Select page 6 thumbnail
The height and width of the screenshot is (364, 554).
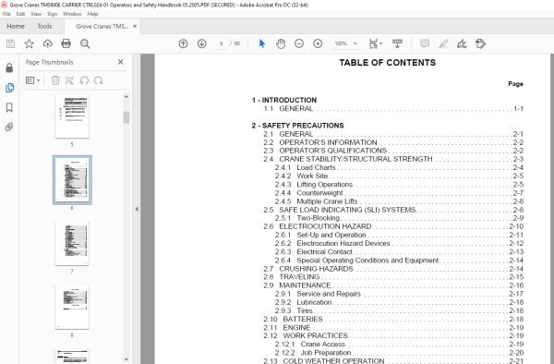[x=72, y=180]
